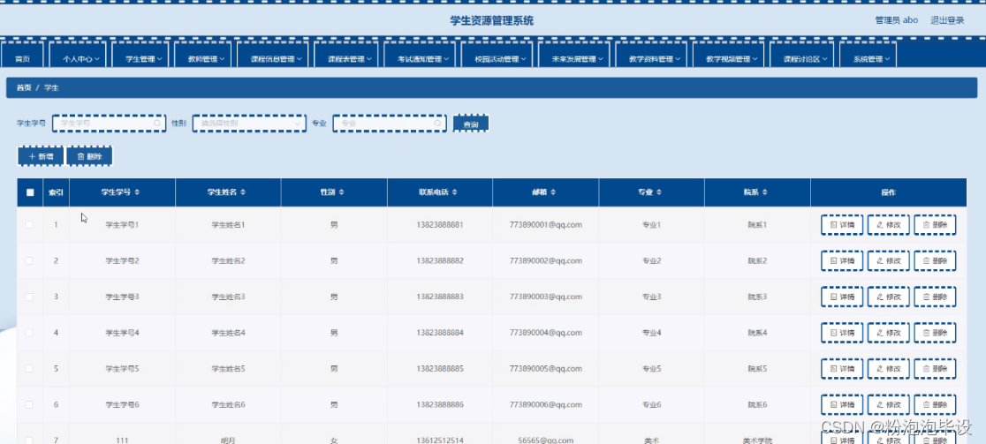
Task: Sort by the 院系 column arrows
Action: tap(765, 192)
